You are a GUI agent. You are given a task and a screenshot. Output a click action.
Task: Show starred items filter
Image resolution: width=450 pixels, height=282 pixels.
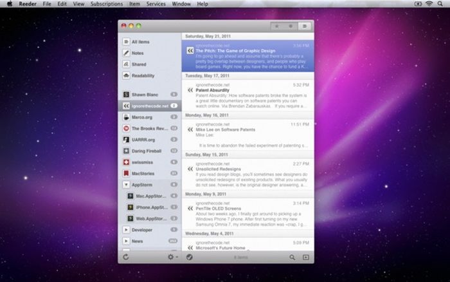[x=277, y=26]
